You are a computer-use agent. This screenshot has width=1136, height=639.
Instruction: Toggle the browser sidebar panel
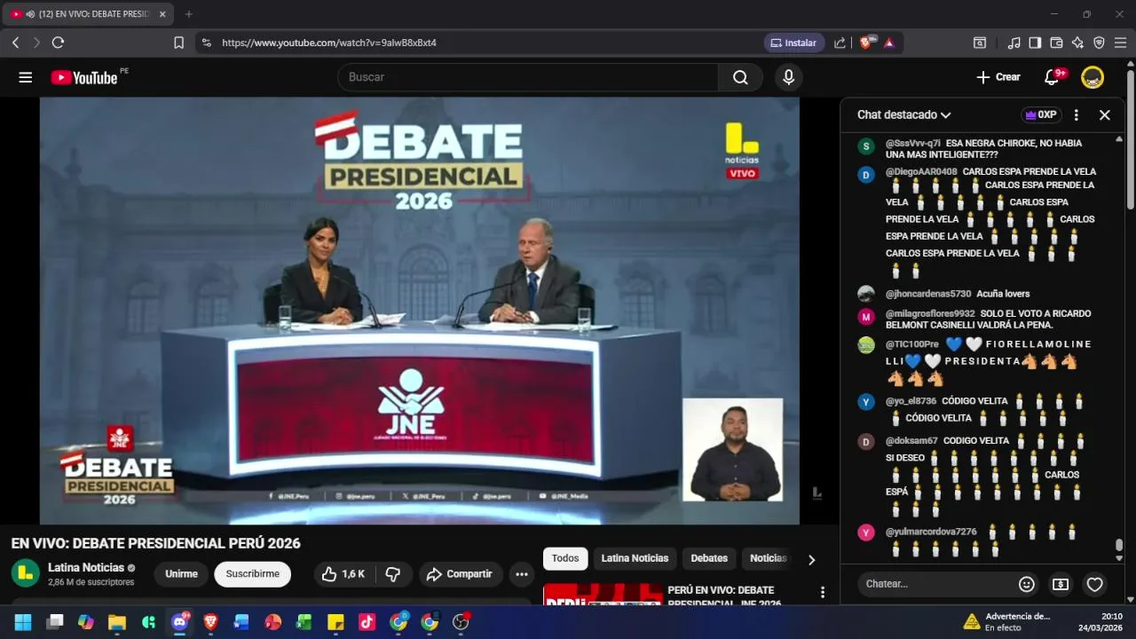[x=1035, y=43]
